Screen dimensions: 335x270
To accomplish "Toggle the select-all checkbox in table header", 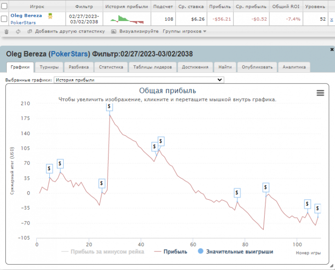I will click(4, 6).
